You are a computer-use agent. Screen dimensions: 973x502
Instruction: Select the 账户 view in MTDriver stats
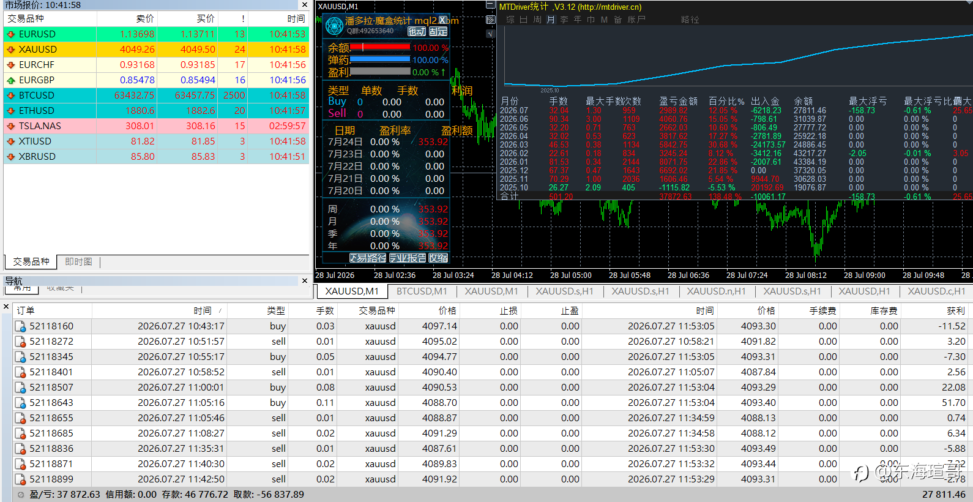pyautogui.click(x=636, y=20)
